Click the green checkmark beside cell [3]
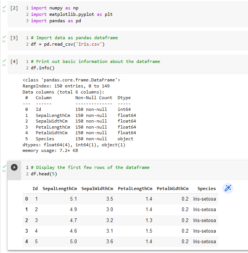This screenshot has width=248, height=253. pyautogui.click(x=4, y=37)
